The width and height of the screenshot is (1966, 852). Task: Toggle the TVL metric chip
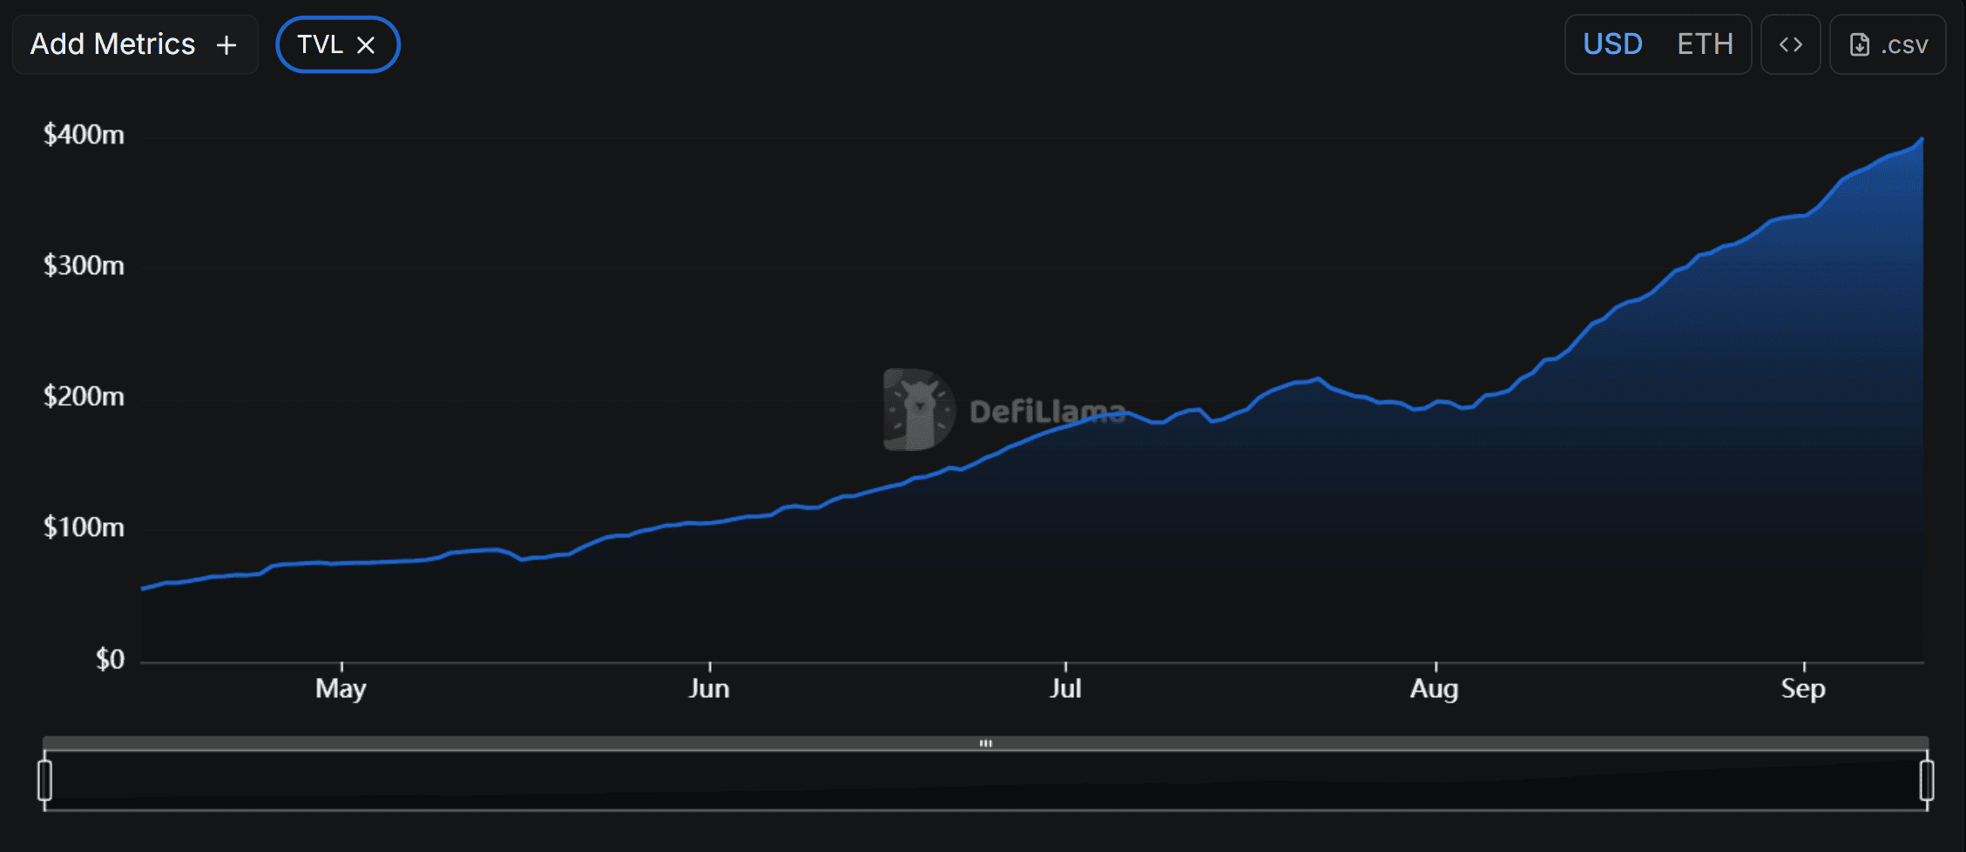pyautogui.click(x=320, y=44)
